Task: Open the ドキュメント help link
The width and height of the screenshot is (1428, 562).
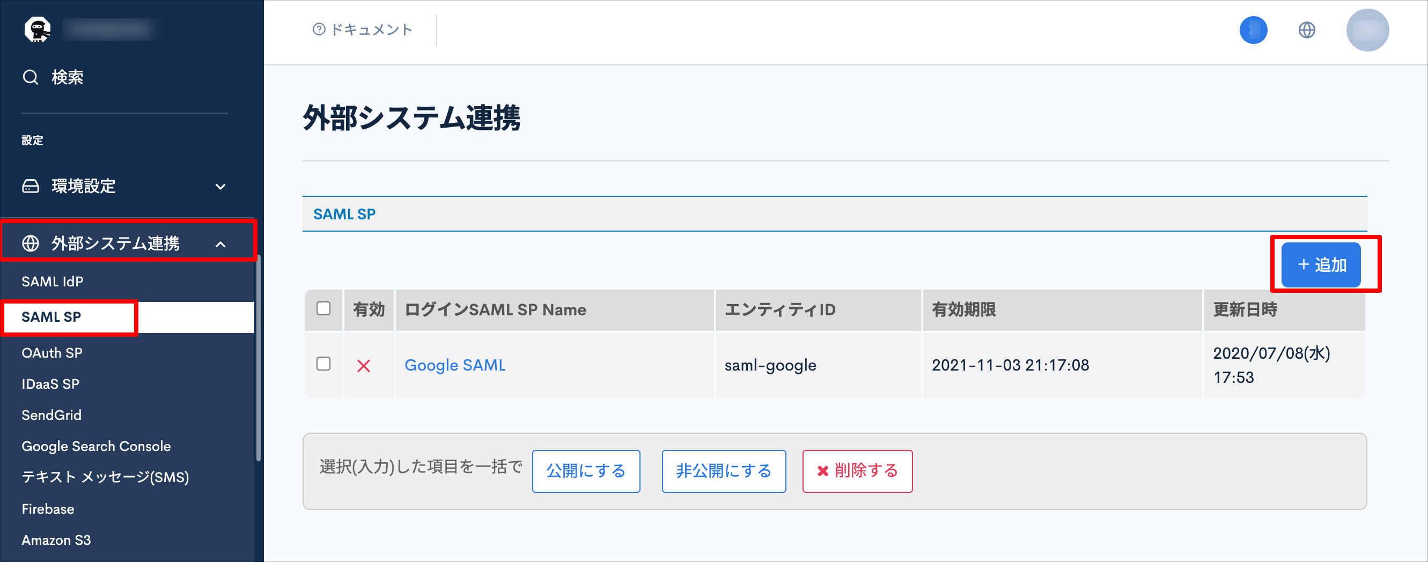Action: 363,29
